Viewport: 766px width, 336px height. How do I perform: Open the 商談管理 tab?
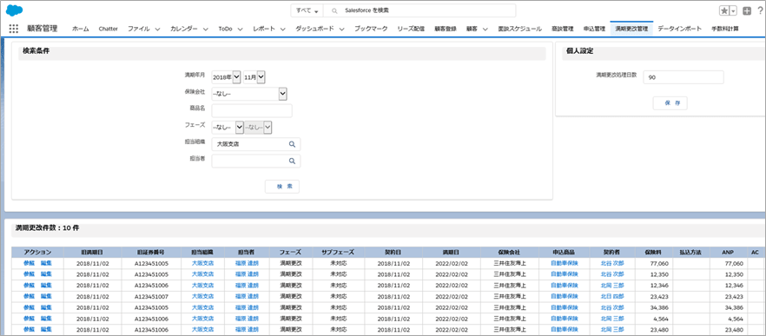click(562, 29)
